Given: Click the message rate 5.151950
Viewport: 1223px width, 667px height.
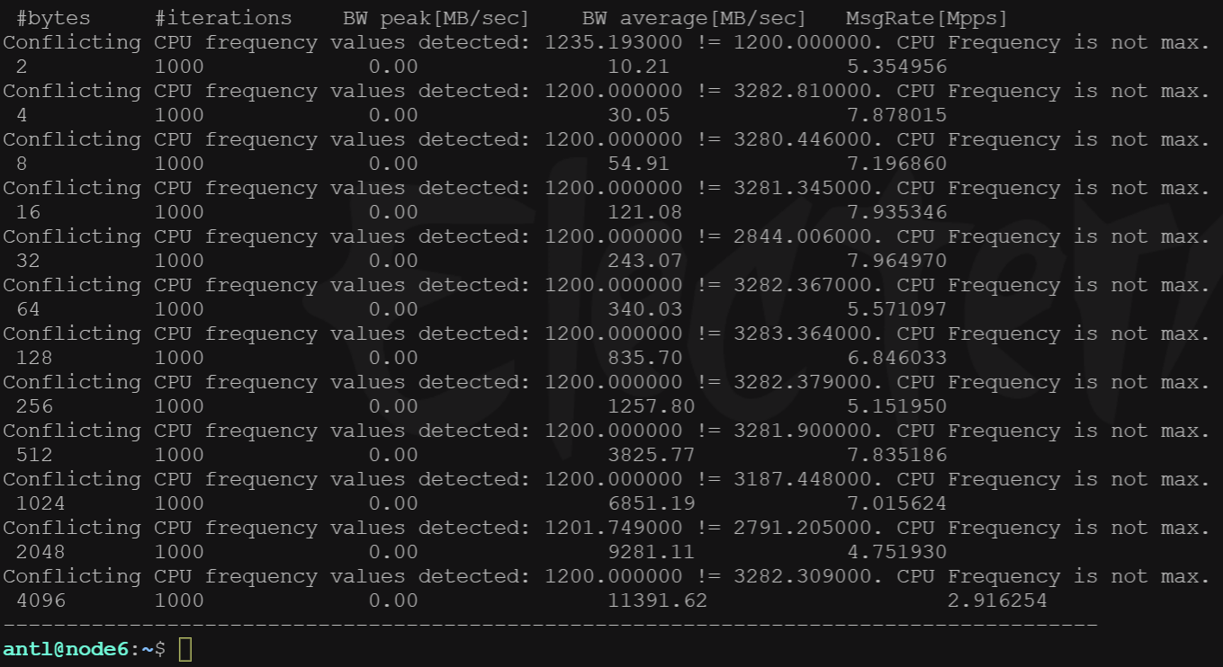Looking at the screenshot, I should coord(897,406).
